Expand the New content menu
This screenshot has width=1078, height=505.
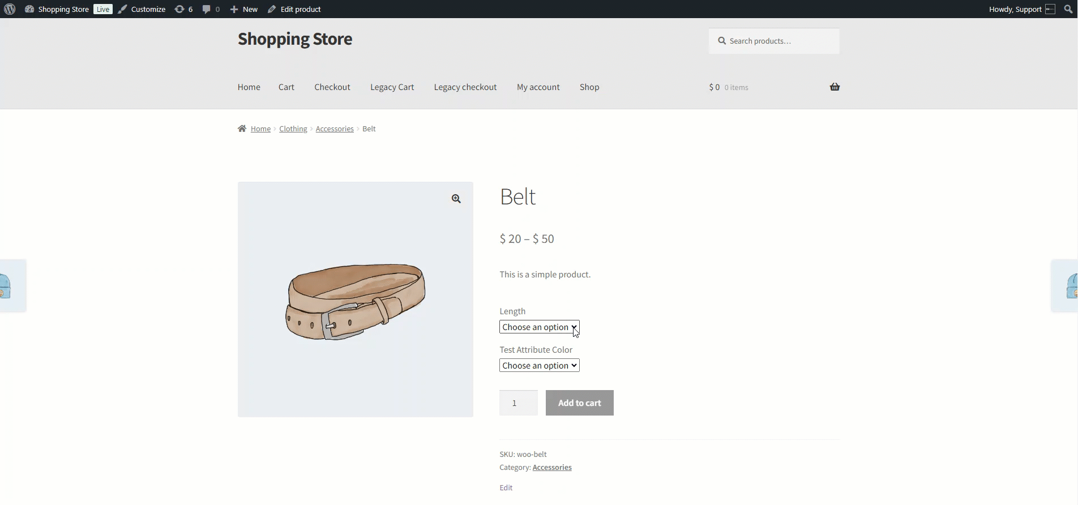point(244,9)
